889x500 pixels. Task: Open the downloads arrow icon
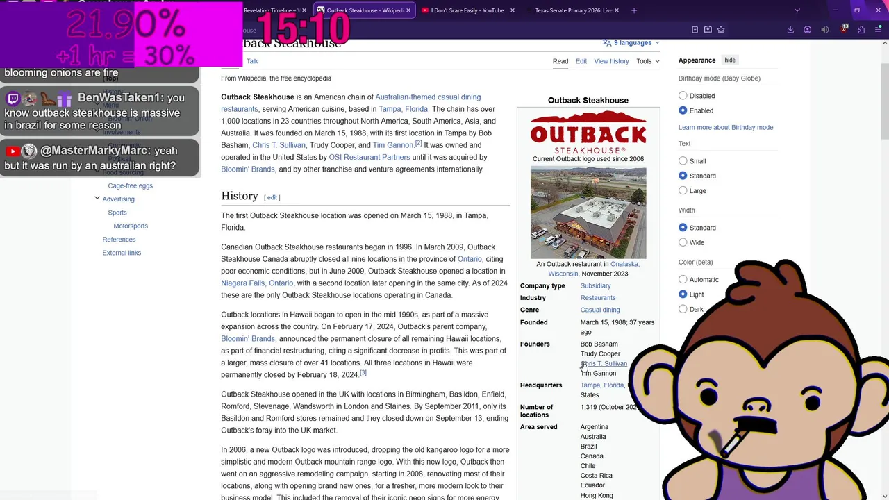(790, 30)
